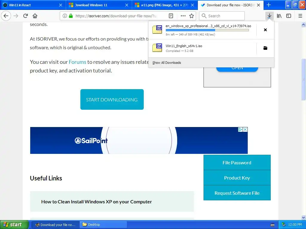This screenshot has width=306, height=229.
Task: Open a new tab with plus button
Action: [x=269, y=5]
